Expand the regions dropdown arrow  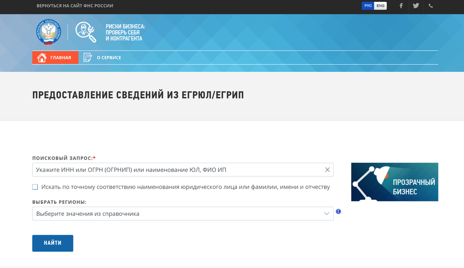[x=327, y=213]
